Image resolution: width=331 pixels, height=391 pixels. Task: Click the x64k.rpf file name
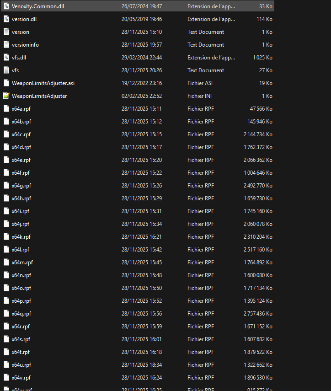coord(21,237)
